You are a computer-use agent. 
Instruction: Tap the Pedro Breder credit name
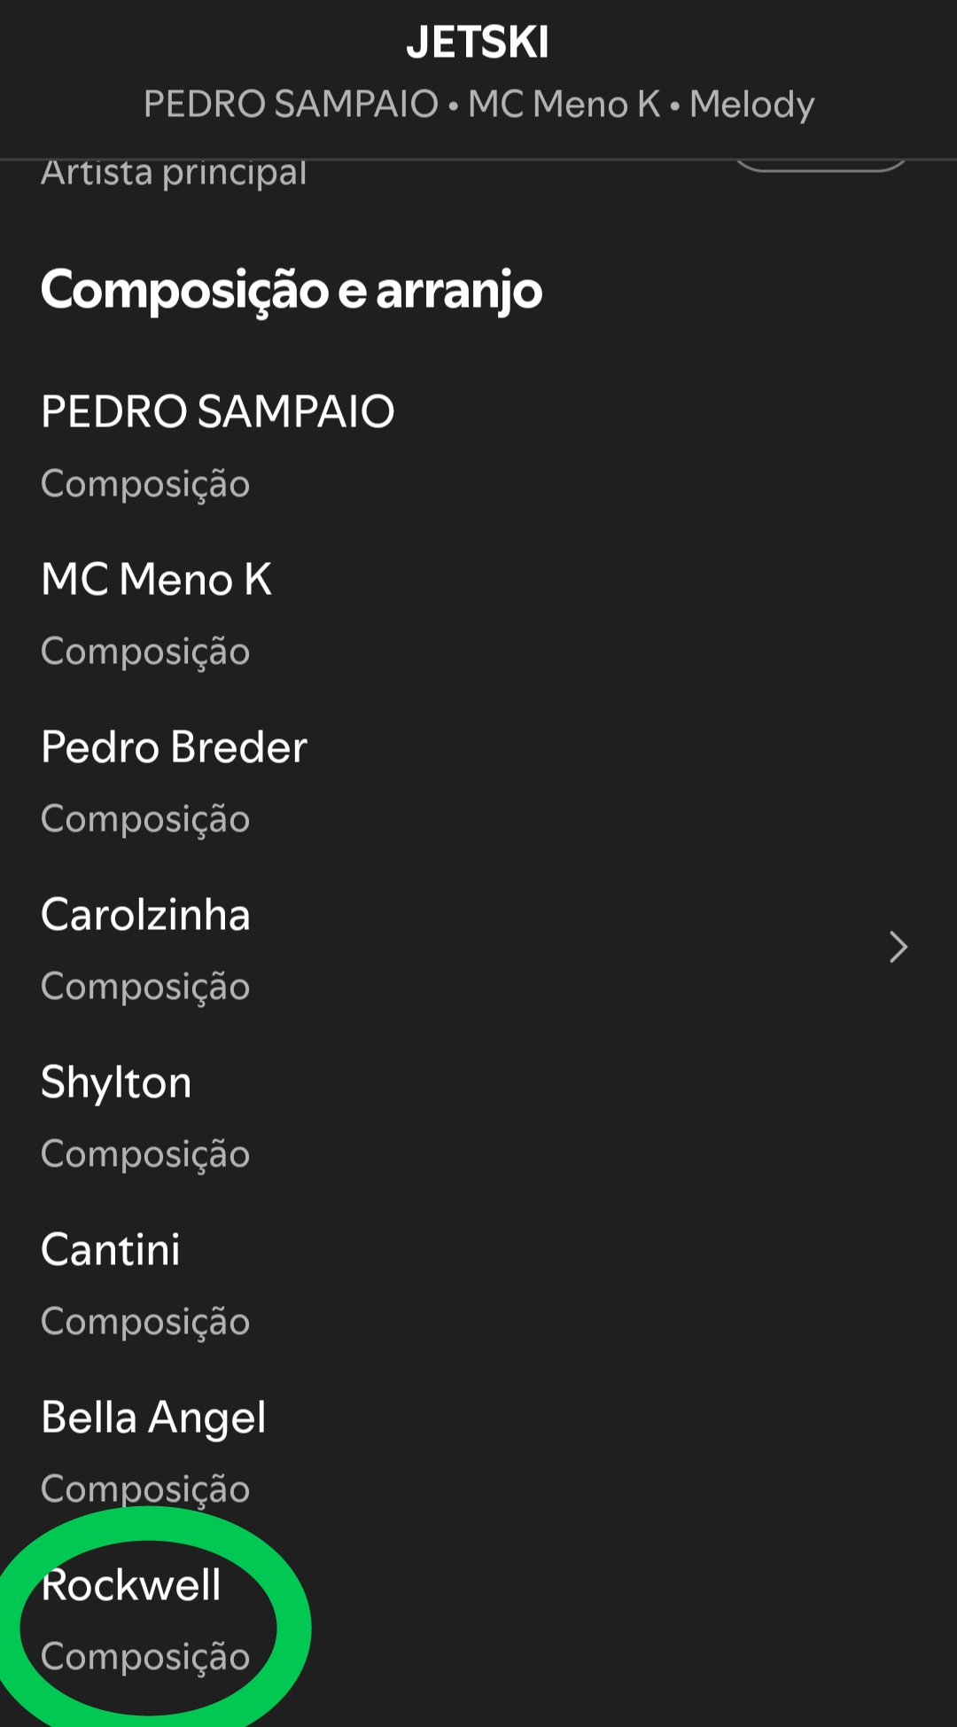pyautogui.click(x=175, y=746)
